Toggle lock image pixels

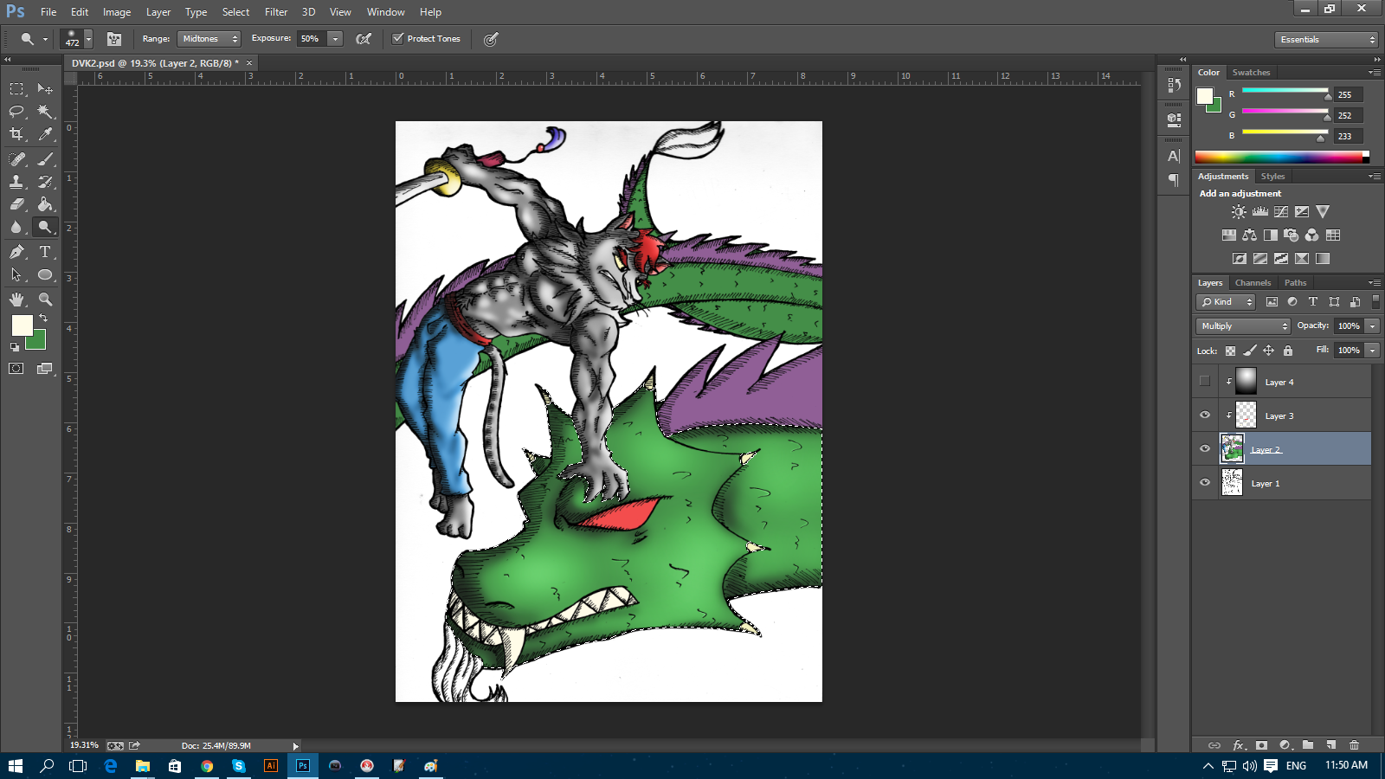(1249, 351)
